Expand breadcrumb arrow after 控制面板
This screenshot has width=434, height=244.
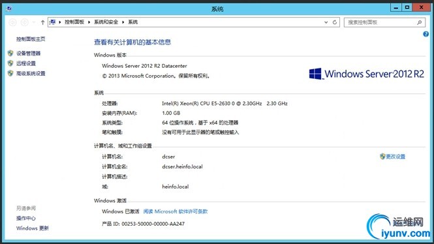pyautogui.click(x=89, y=22)
